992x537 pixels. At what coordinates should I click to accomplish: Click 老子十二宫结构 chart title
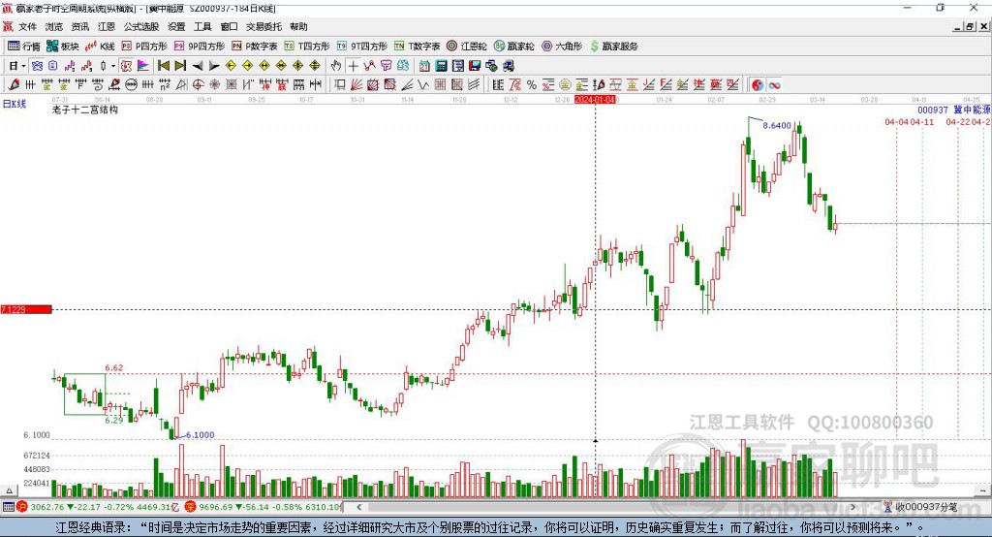[x=85, y=110]
